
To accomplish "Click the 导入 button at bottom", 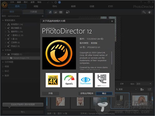I will coord(23,112).
